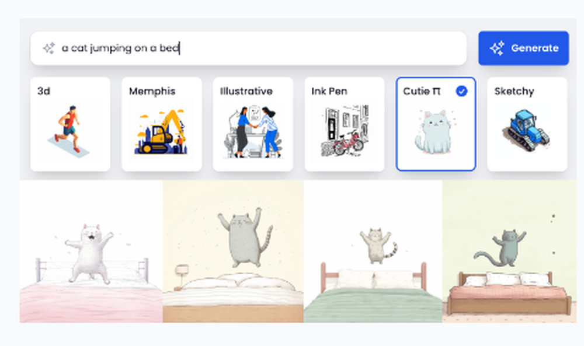The width and height of the screenshot is (584, 346).
Task: Select the Memphis style
Action: tap(161, 123)
